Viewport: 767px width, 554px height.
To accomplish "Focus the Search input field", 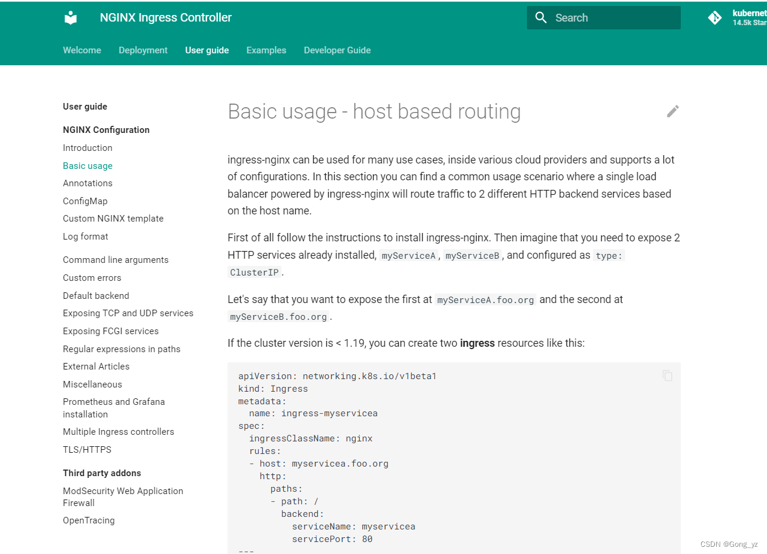I will tap(604, 18).
